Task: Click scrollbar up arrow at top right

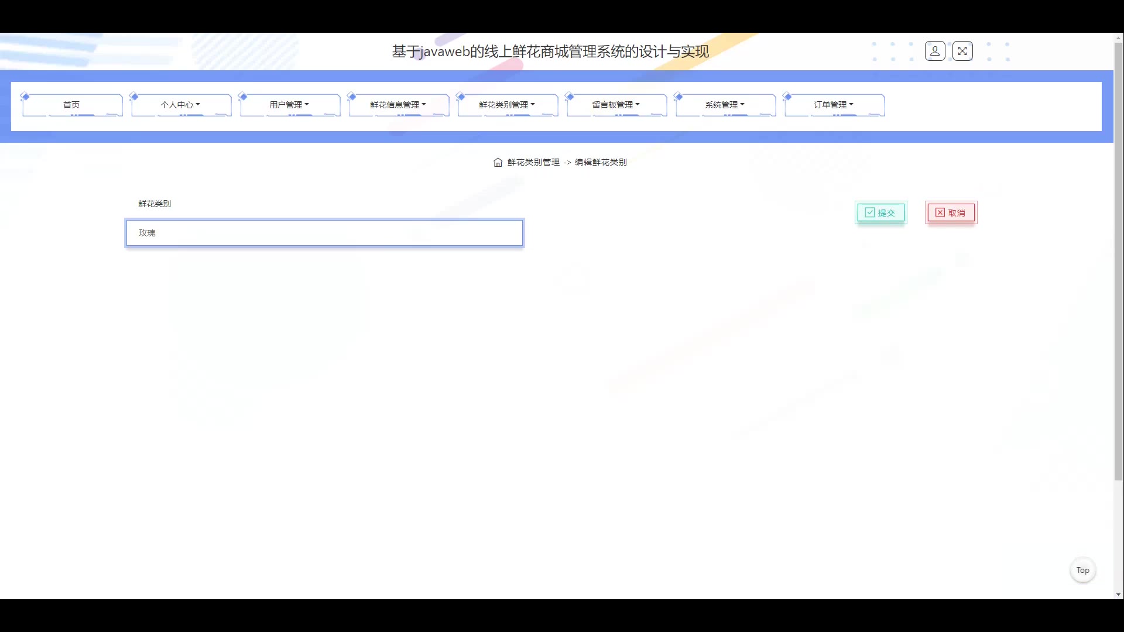Action: point(1118,38)
